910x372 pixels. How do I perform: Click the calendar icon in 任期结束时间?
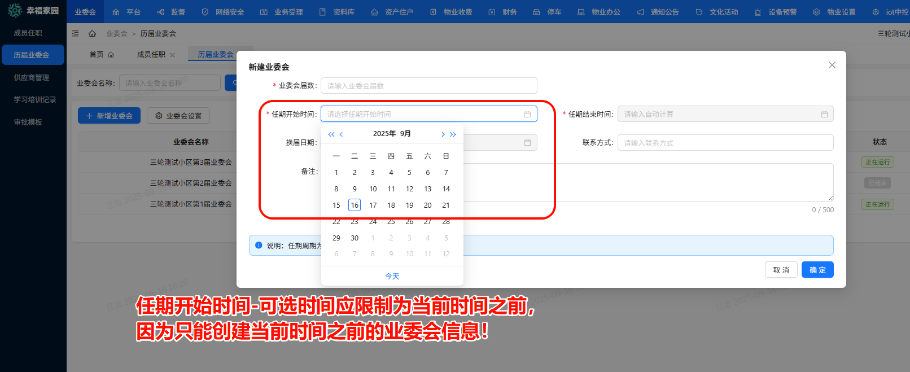[x=824, y=114]
